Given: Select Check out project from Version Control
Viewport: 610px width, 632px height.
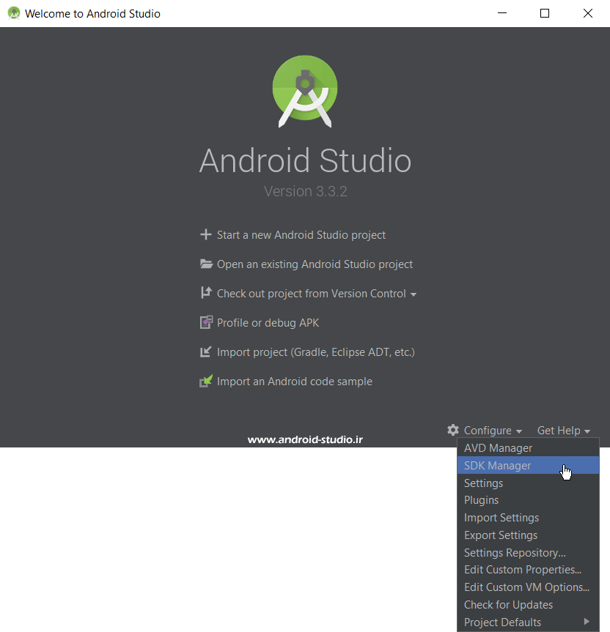Looking at the screenshot, I should point(311,294).
